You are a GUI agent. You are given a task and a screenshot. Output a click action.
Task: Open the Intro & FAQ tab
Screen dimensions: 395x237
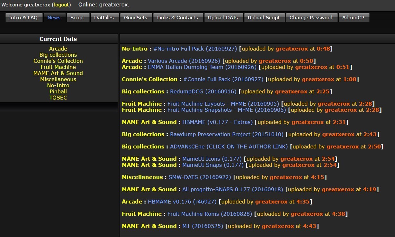[x=23, y=18]
